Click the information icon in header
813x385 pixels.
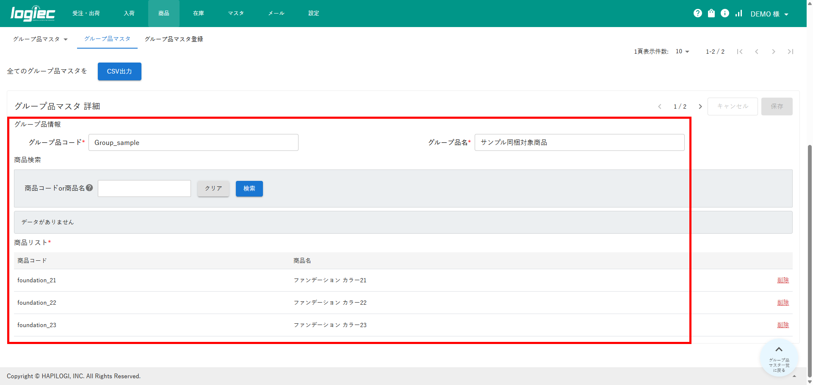tap(725, 14)
